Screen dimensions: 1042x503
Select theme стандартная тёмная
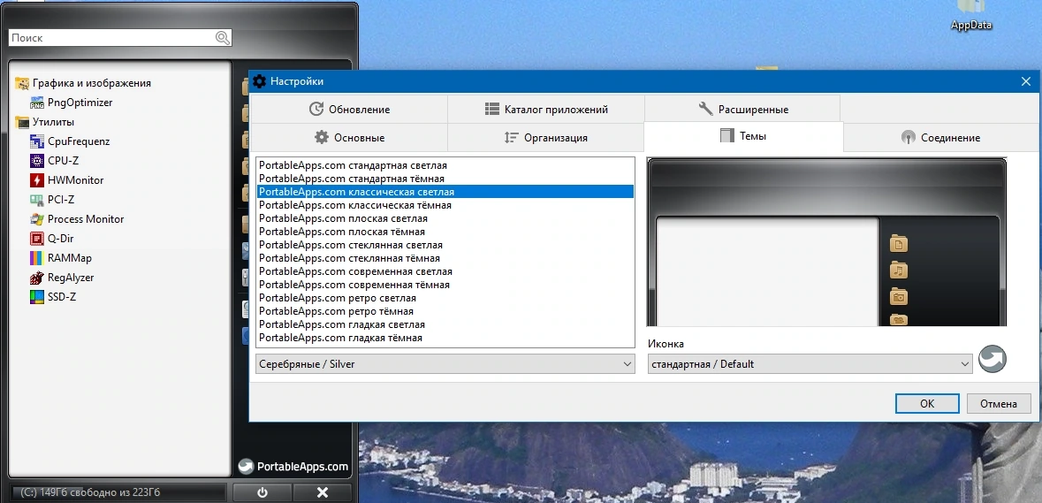pyautogui.click(x=445, y=178)
